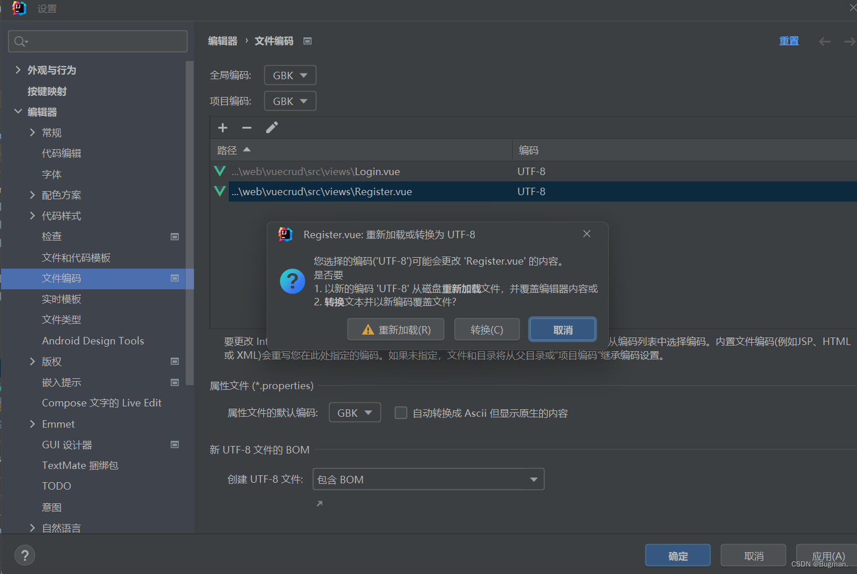Viewport: 857px width, 574px height.
Task: Click the add path plus icon
Action: click(223, 128)
